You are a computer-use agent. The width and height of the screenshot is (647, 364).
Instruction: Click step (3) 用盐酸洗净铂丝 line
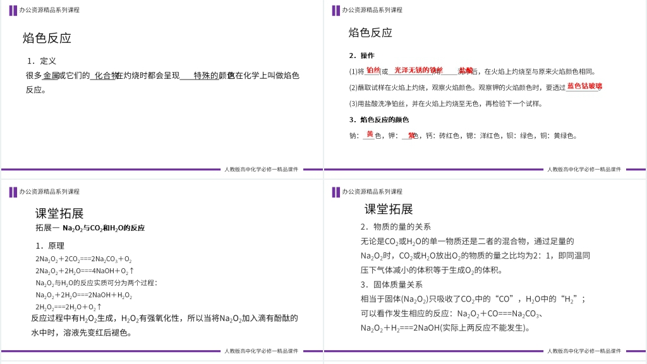(x=445, y=103)
